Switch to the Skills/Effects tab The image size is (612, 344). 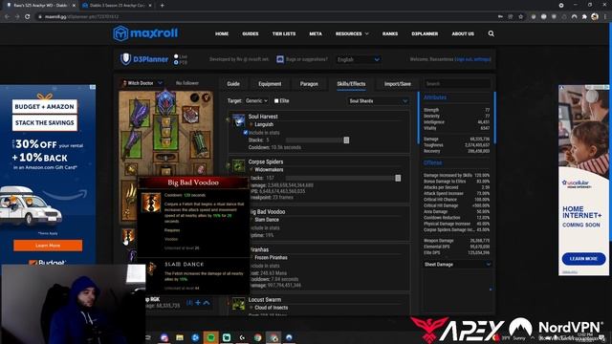[351, 84]
